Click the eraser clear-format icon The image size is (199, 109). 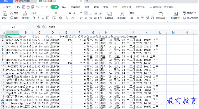pyautogui.click(x=73, y=18)
